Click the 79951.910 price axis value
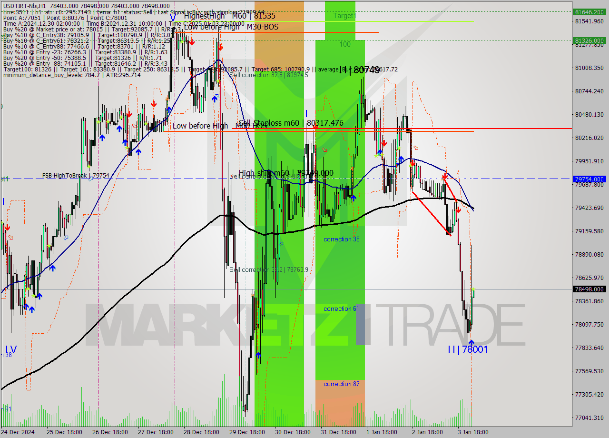609x438 pixels. [589, 161]
